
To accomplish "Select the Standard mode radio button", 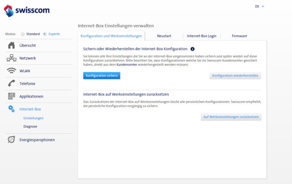I will [x=23, y=34].
